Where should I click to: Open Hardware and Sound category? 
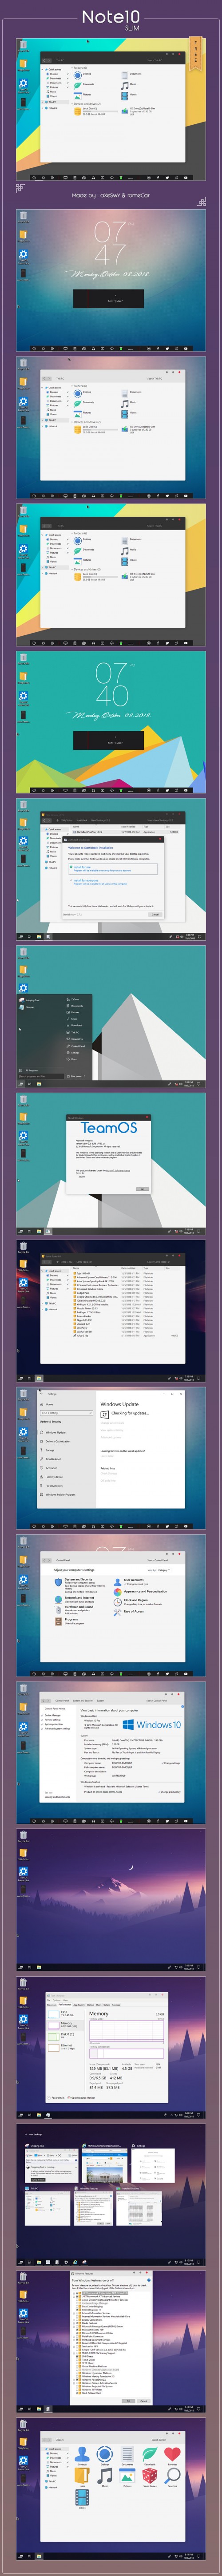tap(79, 1607)
